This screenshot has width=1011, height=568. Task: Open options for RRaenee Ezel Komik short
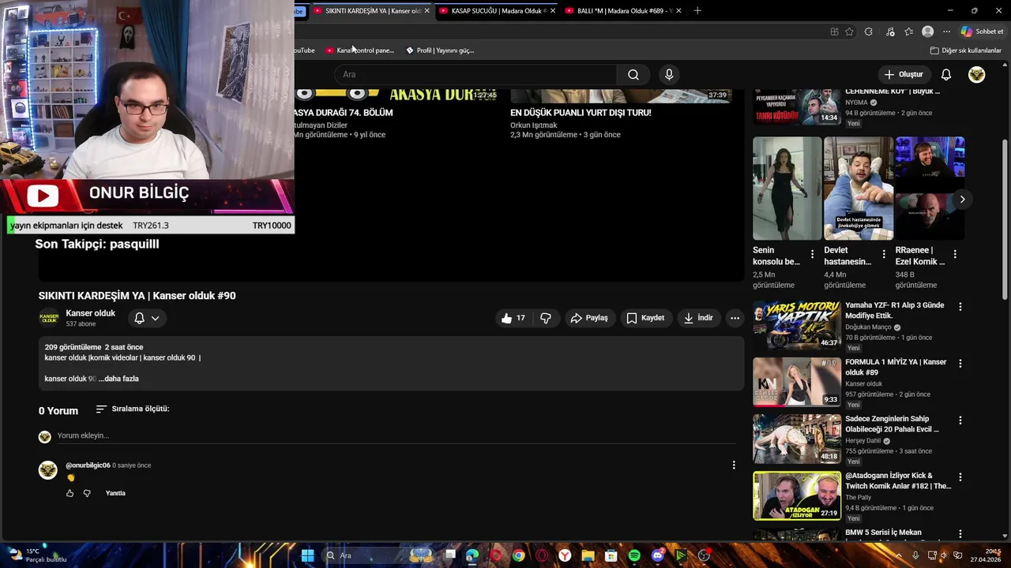(955, 254)
